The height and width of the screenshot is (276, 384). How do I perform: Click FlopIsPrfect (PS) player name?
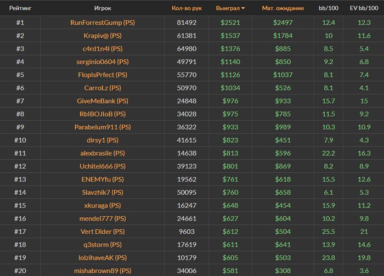pyautogui.click(x=103, y=75)
